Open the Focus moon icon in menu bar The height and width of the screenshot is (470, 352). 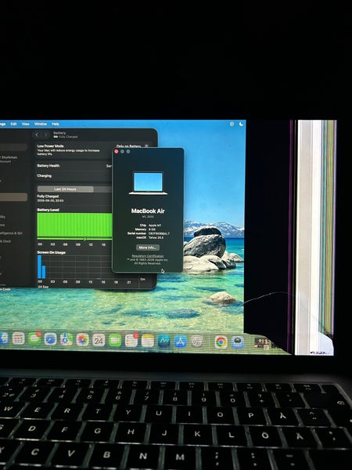coord(241,124)
